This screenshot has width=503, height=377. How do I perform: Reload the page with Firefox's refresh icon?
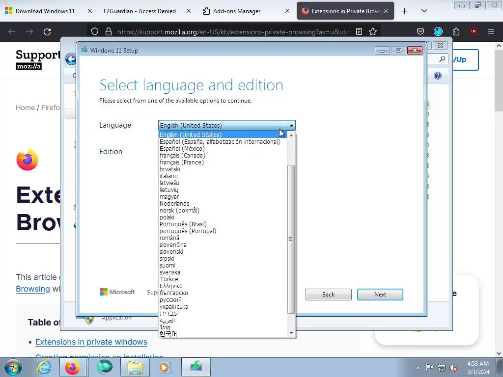(x=47, y=32)
